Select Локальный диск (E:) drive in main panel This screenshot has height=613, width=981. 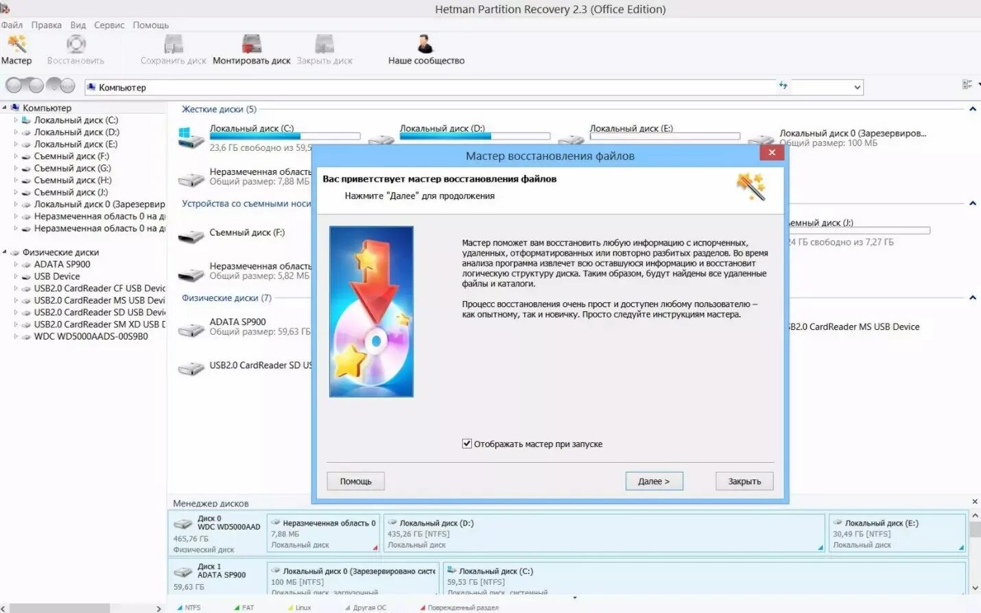pyautogui.click(x=631, y=128)
